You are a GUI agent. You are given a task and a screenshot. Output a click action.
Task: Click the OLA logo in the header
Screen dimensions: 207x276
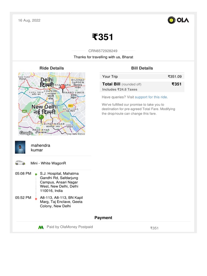[178, 20]
